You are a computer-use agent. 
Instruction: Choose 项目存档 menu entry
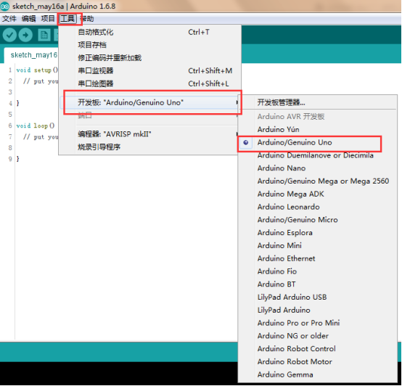click(x=149, y=45)
